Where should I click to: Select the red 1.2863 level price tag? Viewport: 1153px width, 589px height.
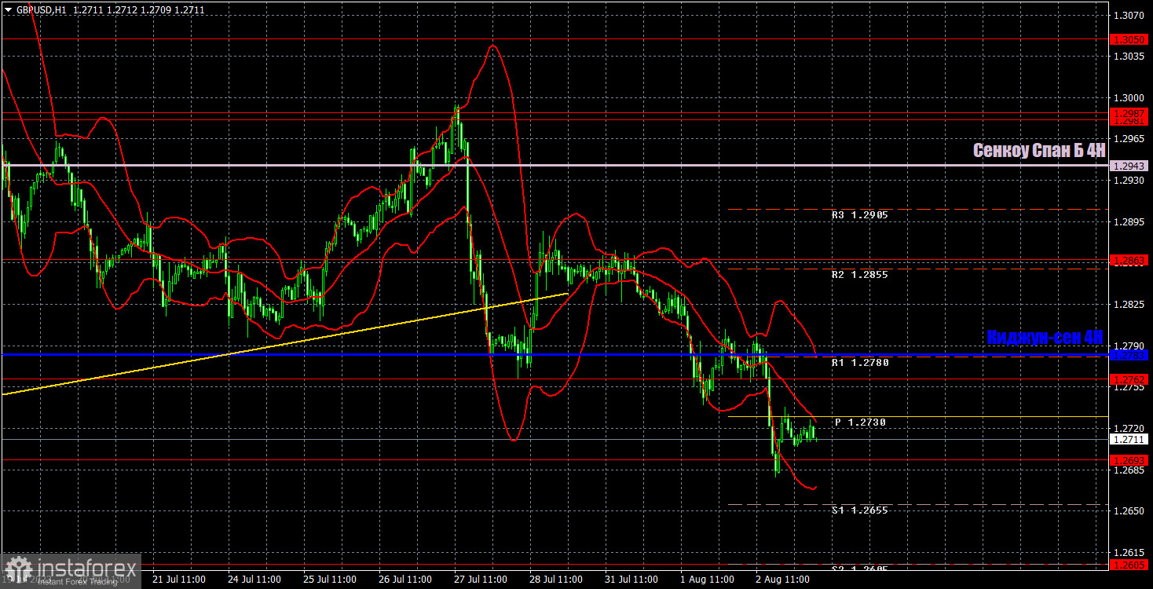(1129, 260)
